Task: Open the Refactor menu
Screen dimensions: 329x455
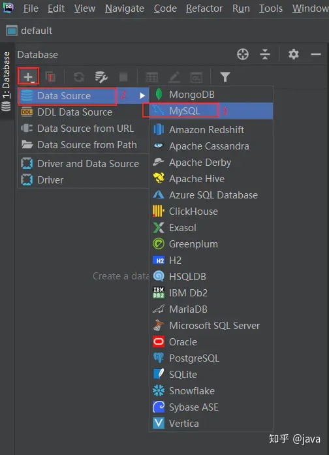Action: coord(204,8)
